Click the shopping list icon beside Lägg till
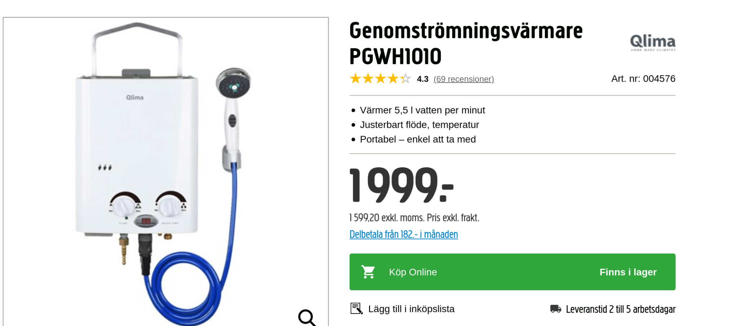 [x=356, y=309]
